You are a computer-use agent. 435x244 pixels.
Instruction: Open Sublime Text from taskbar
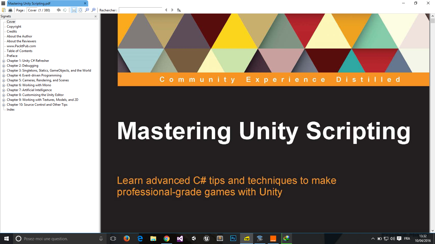click(220, 239)
